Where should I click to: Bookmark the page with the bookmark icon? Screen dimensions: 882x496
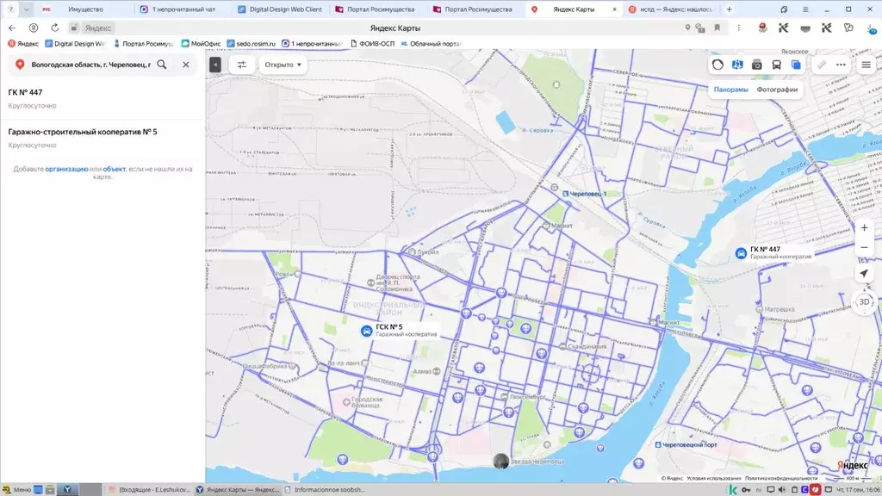(717, 28)
